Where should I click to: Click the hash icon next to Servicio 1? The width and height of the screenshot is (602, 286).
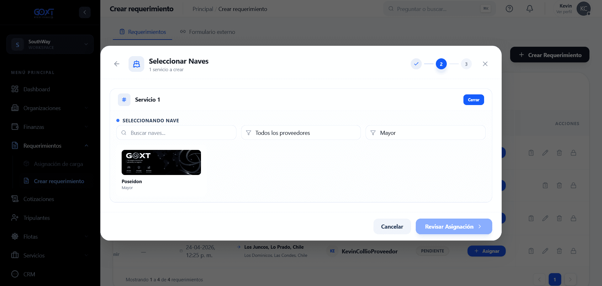pyautogui.click(x=124, y=100)
